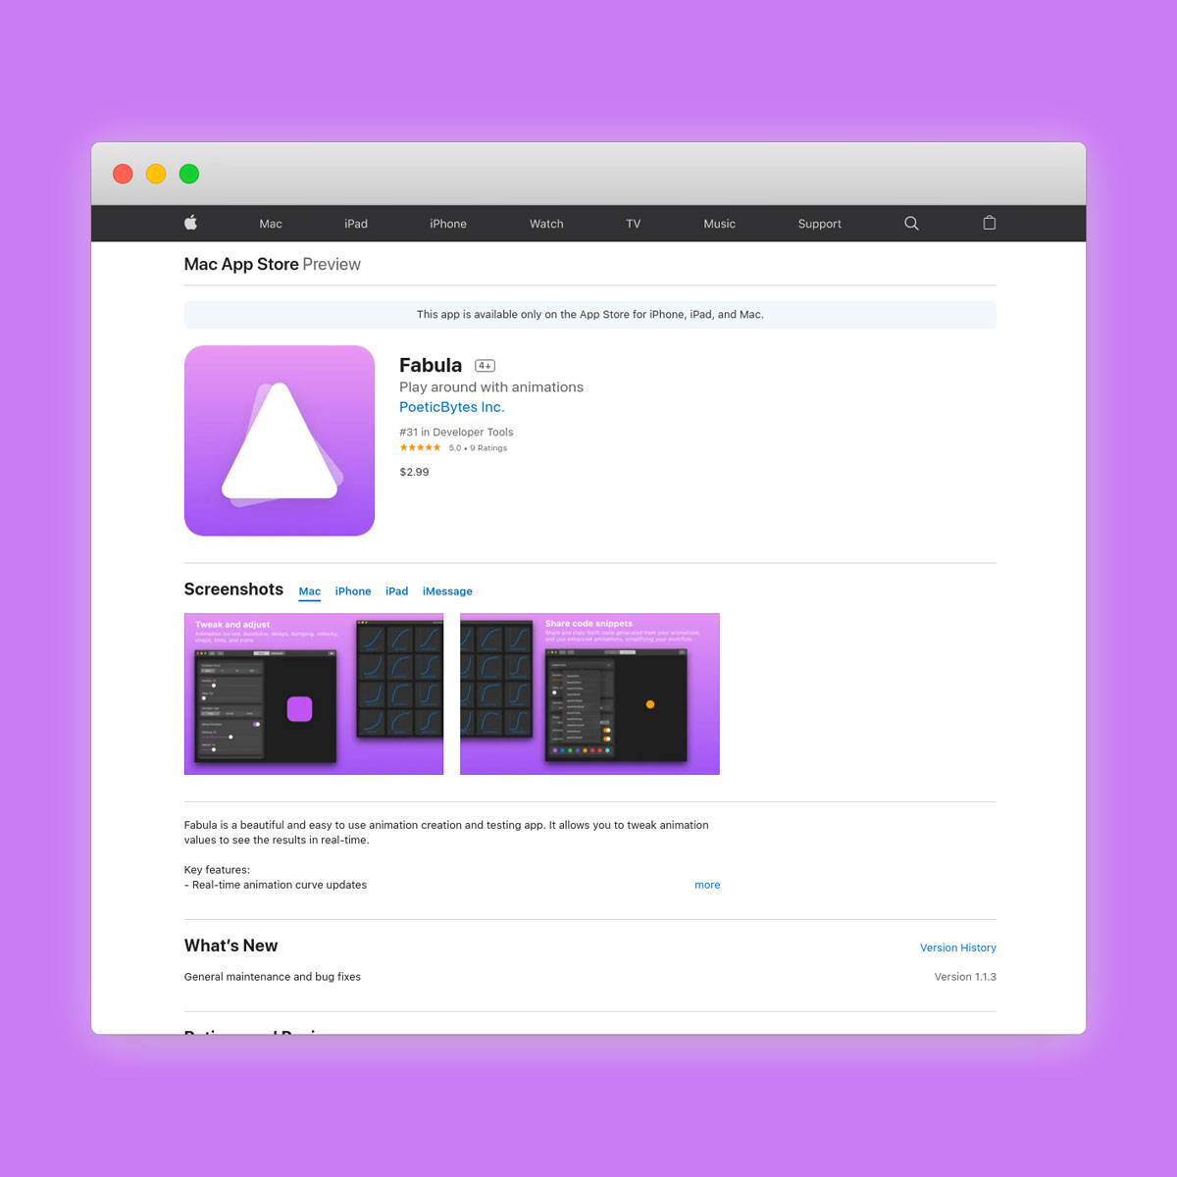Open the search magnifier icon
Screen dimensions: 1177x1177
(911, 224)
